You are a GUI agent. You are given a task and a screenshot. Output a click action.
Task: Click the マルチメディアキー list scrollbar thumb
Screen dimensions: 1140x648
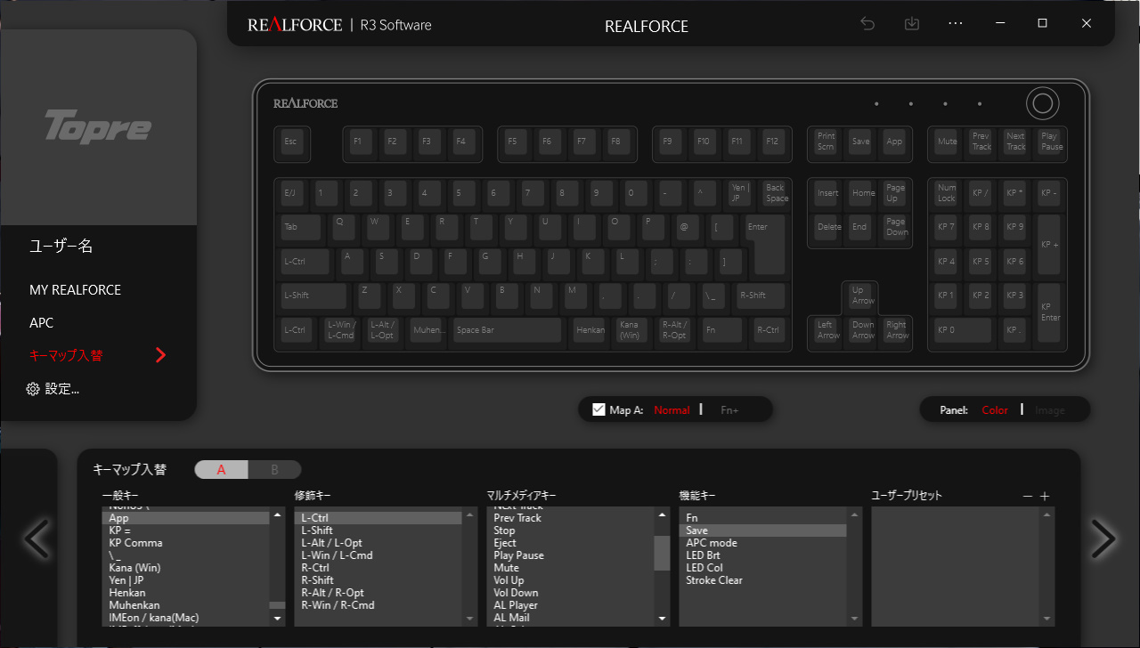[663, 552]
